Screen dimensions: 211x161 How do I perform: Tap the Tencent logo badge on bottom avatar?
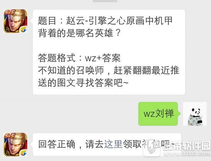(x=24, y=153)
